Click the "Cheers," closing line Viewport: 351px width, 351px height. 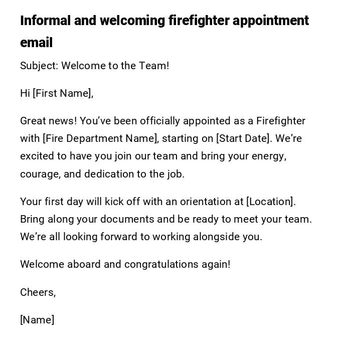point(38,292)
